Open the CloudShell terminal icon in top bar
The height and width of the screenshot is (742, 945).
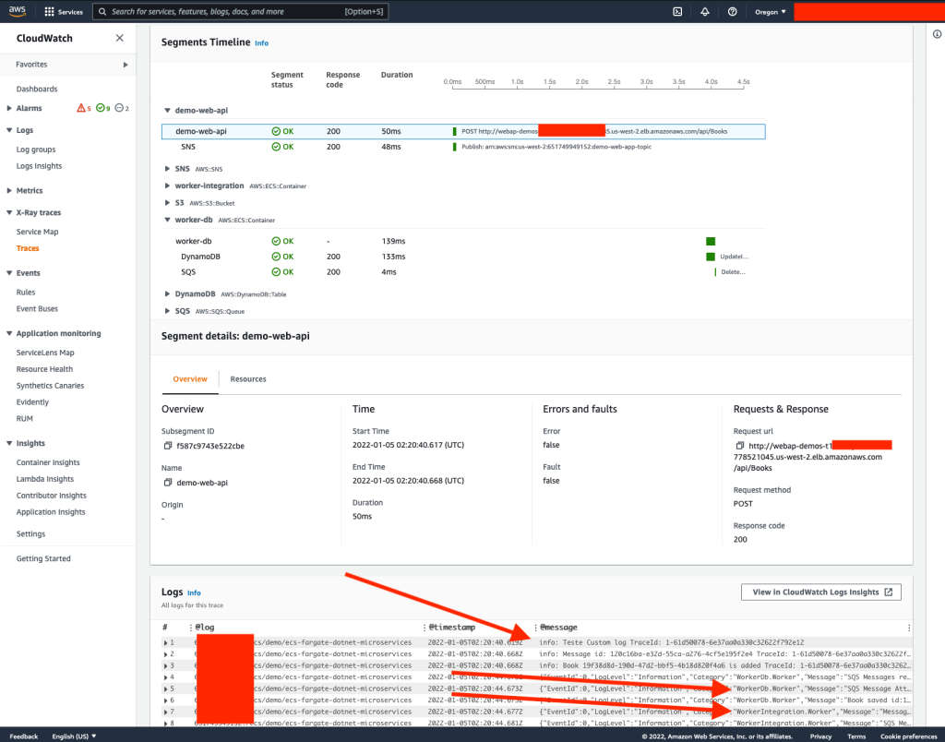tap(677, 11)
